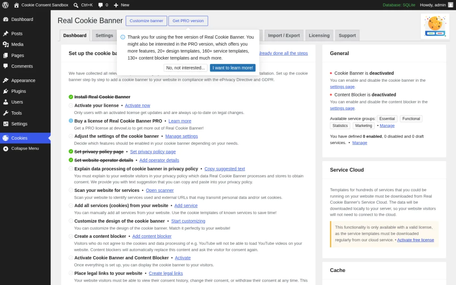
Task: Toggle circle for Activate Cookie Banner step
Action: [71, 258]
